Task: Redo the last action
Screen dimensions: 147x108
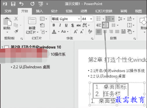Action: 32,4
